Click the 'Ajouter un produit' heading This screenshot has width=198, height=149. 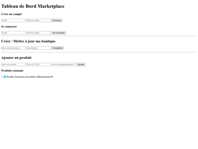16,58
